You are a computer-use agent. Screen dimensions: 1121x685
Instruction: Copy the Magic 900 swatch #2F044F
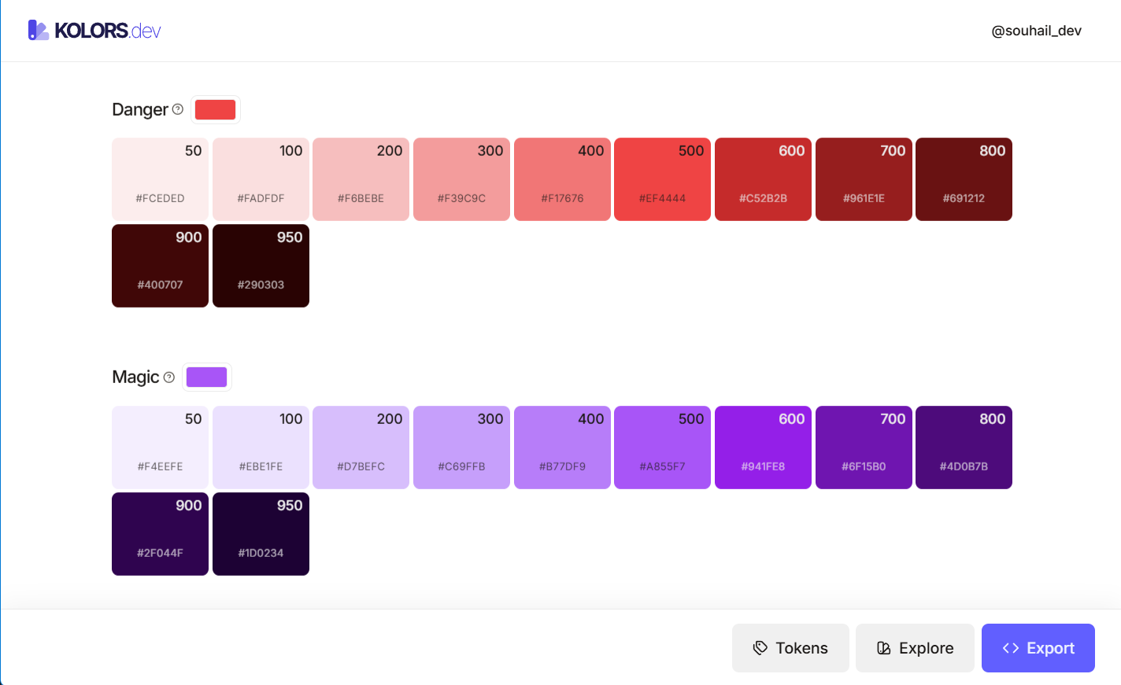[160, 534]
